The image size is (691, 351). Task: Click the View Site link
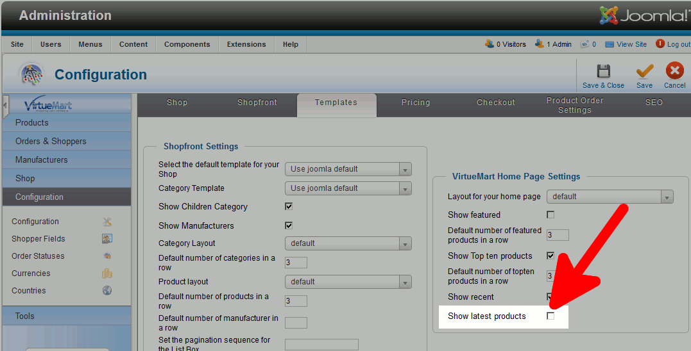(x=631, y=44)
